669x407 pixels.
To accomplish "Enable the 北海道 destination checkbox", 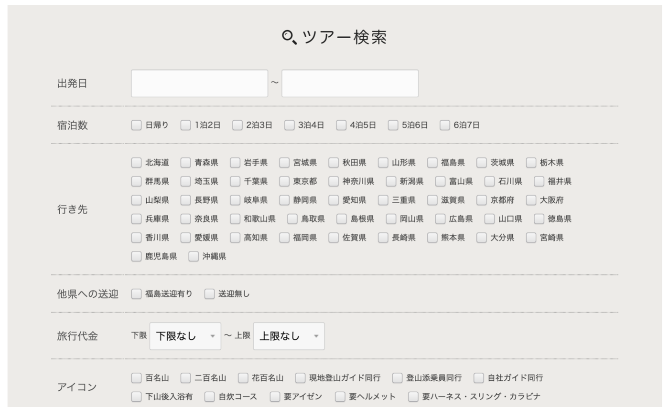I will pos(137,163).
